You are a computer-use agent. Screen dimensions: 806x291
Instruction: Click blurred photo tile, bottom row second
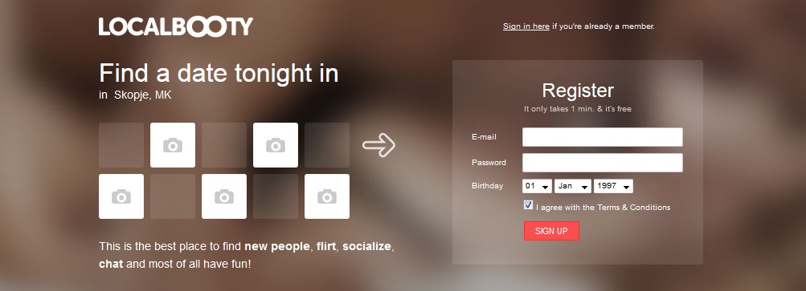[x=173, y=196]
